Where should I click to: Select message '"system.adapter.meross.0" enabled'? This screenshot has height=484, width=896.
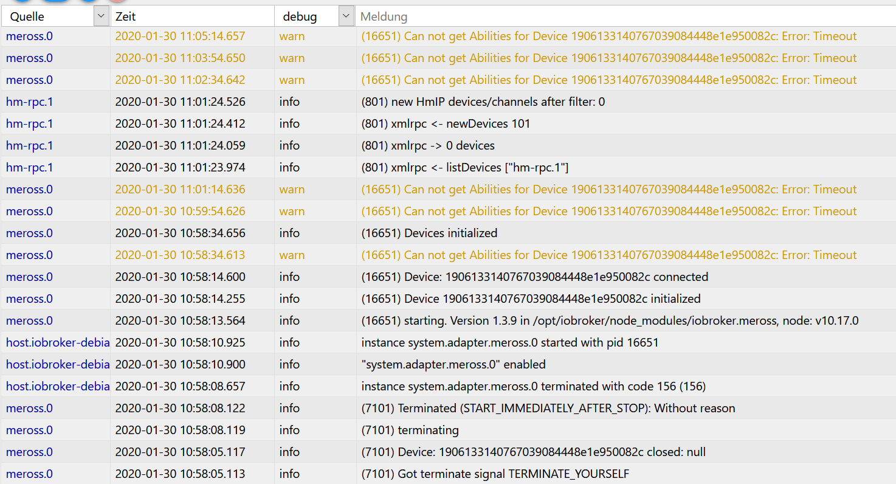pos(453,364)
